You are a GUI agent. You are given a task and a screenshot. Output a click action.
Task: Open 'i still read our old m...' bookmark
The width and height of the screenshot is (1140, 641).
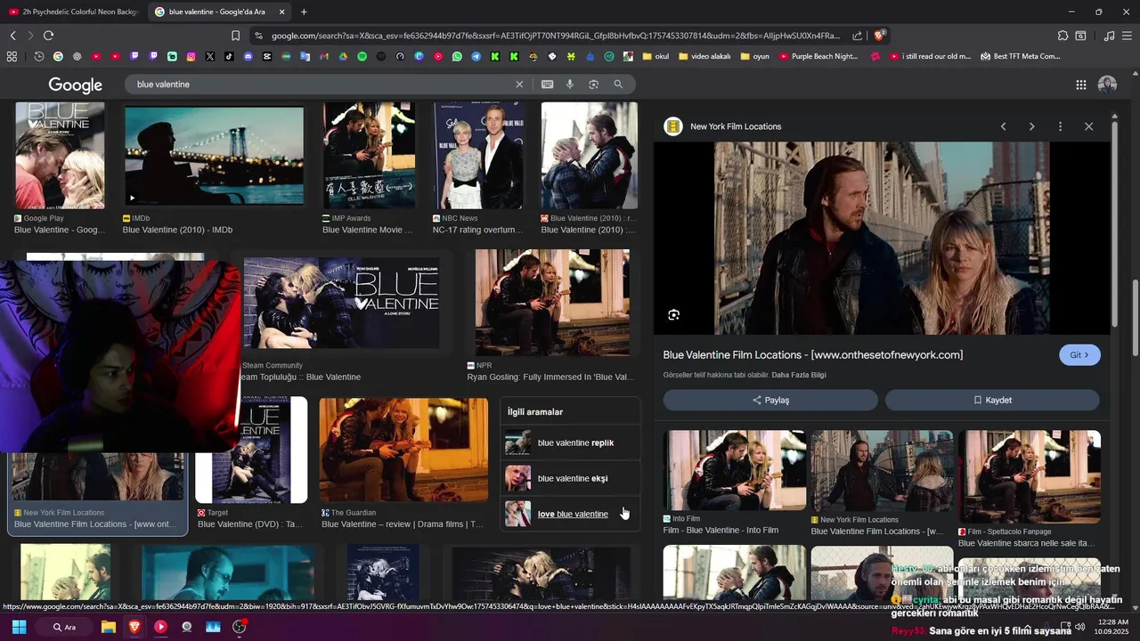(930, 56)
